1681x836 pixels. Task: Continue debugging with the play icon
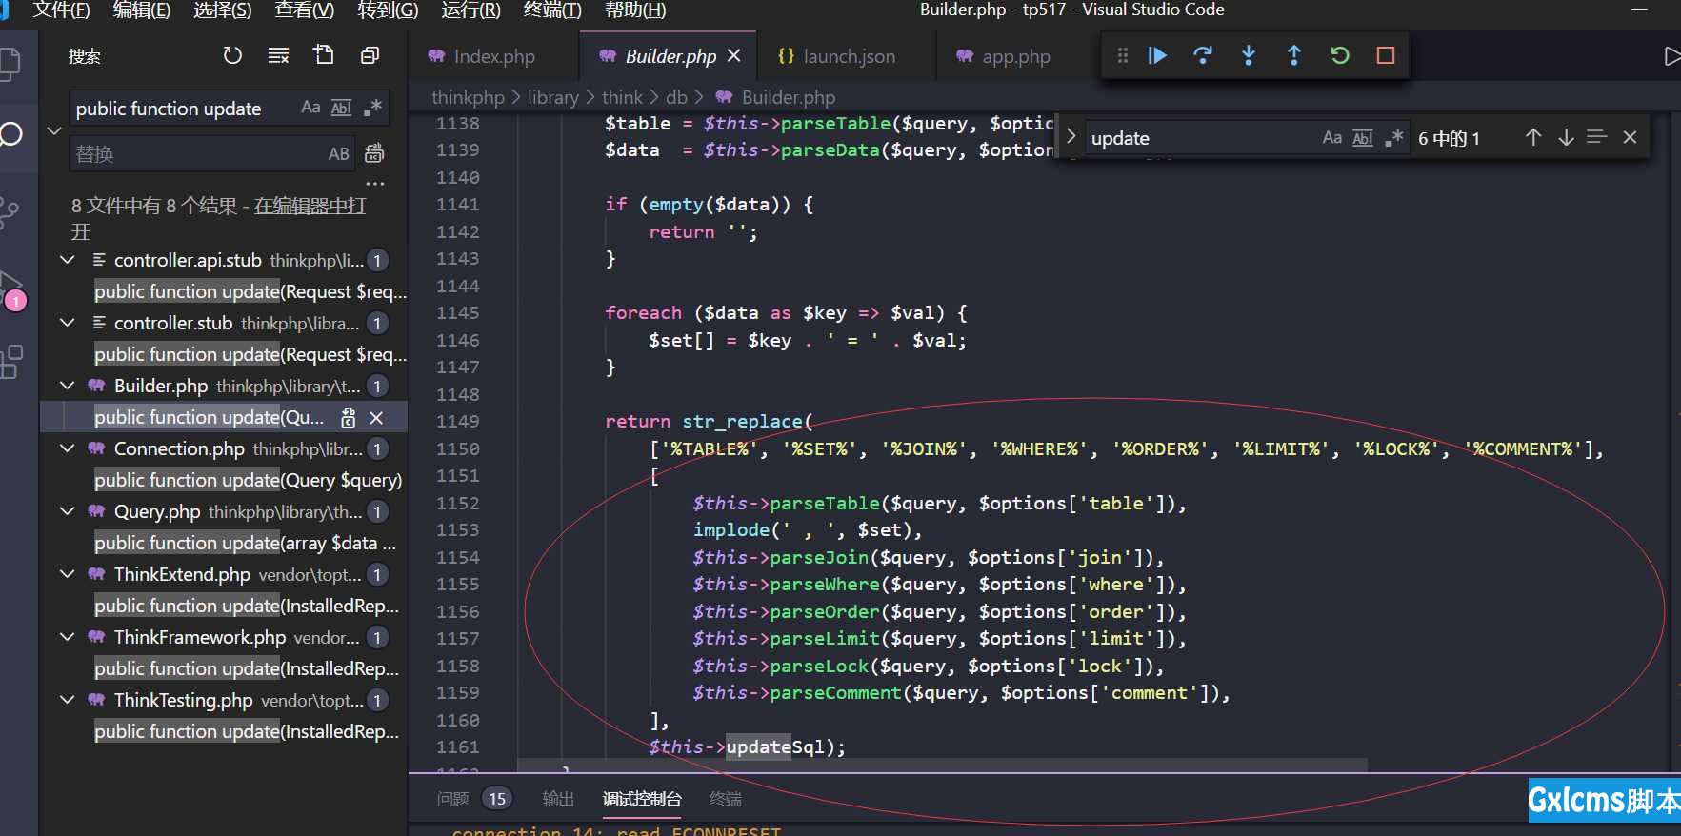pyautogui.click(x=1157, y=55)
